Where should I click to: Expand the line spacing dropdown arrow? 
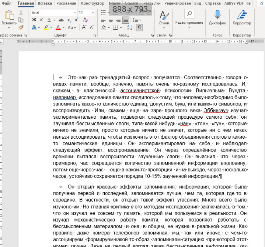(140, 20)
